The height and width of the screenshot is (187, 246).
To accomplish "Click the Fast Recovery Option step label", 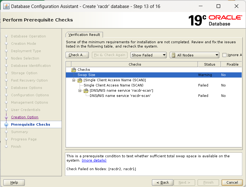I will tap(29, 80).
